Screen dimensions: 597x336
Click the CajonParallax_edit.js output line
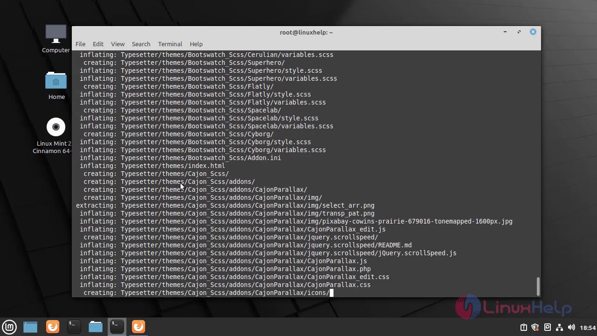(233, 229)
